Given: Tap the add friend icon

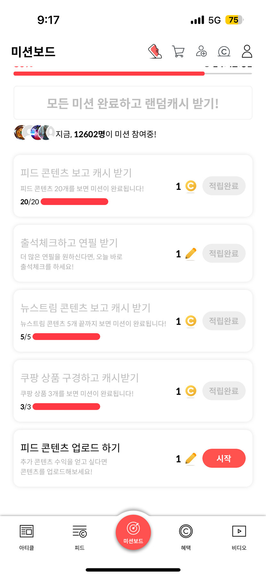Looking at the screenshot, I should [x=201, y=51].
